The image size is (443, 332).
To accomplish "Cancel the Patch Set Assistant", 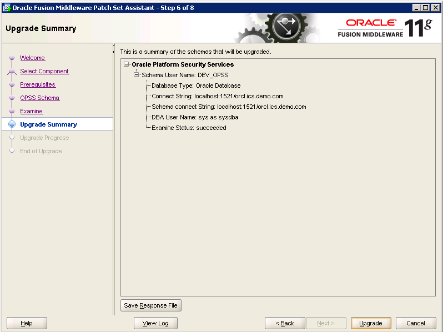I will pos(416,323).
